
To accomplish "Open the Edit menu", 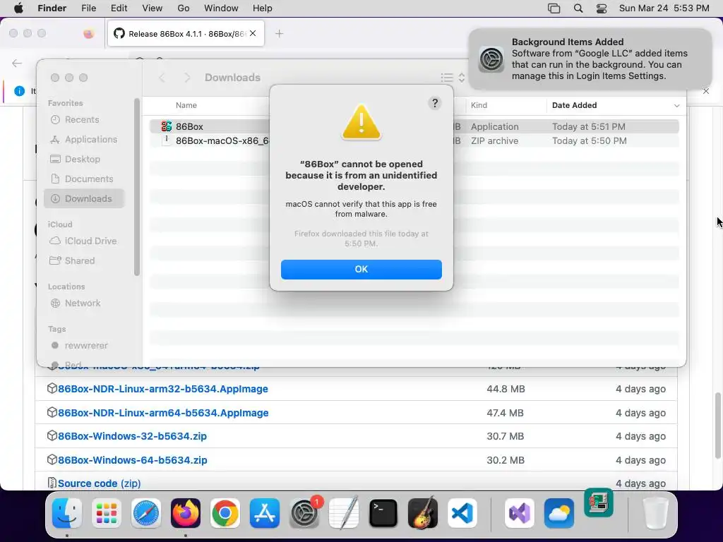I will click(x=119, y=8).
